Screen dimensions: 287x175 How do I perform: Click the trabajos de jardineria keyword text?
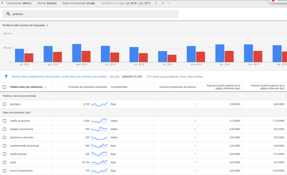21,129
